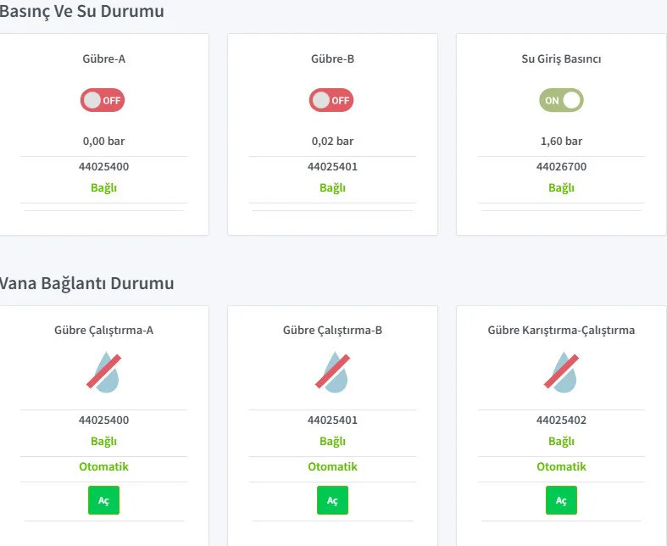The height and width of the screenshot is (546, 667).
Task: Click the Vana Bağlantı Durumu section heading
Action: pyautogui.click(x=86, y=282)
